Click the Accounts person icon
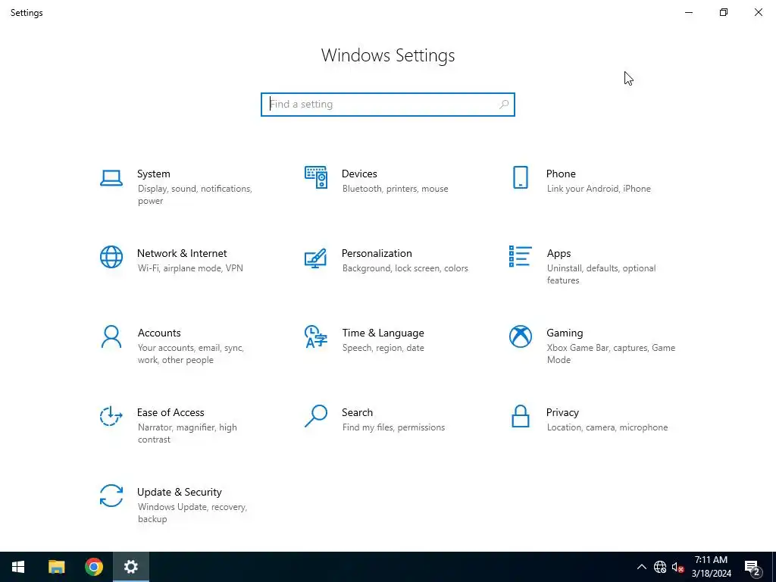The image size is (776, 582). 111,336
